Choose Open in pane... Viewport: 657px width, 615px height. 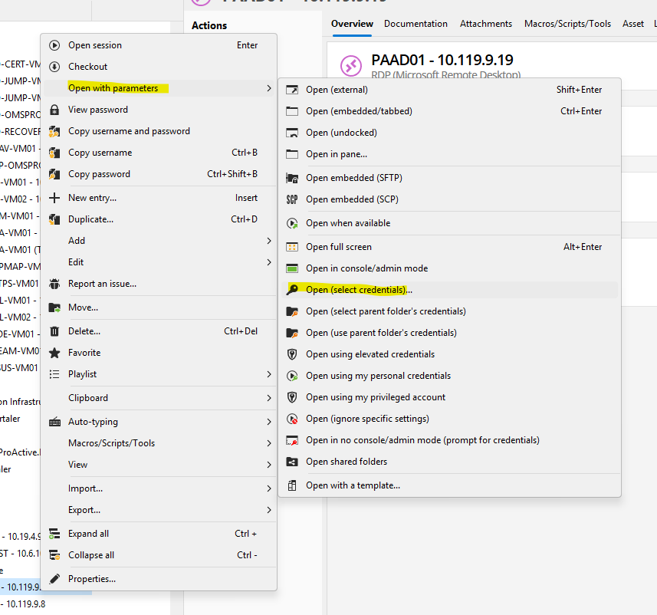449,154
